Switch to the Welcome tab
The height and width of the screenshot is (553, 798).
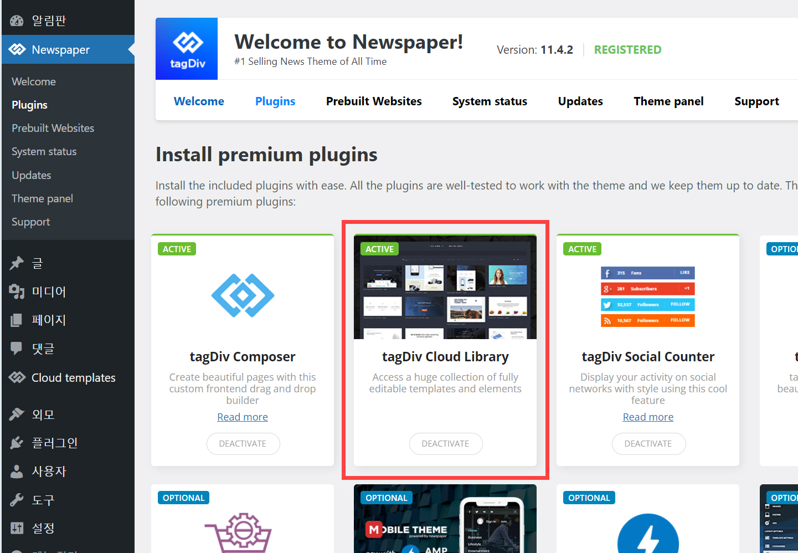199,101
